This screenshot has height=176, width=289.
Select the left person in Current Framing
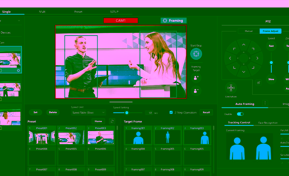pyautogui.click(x=237, y=148)
